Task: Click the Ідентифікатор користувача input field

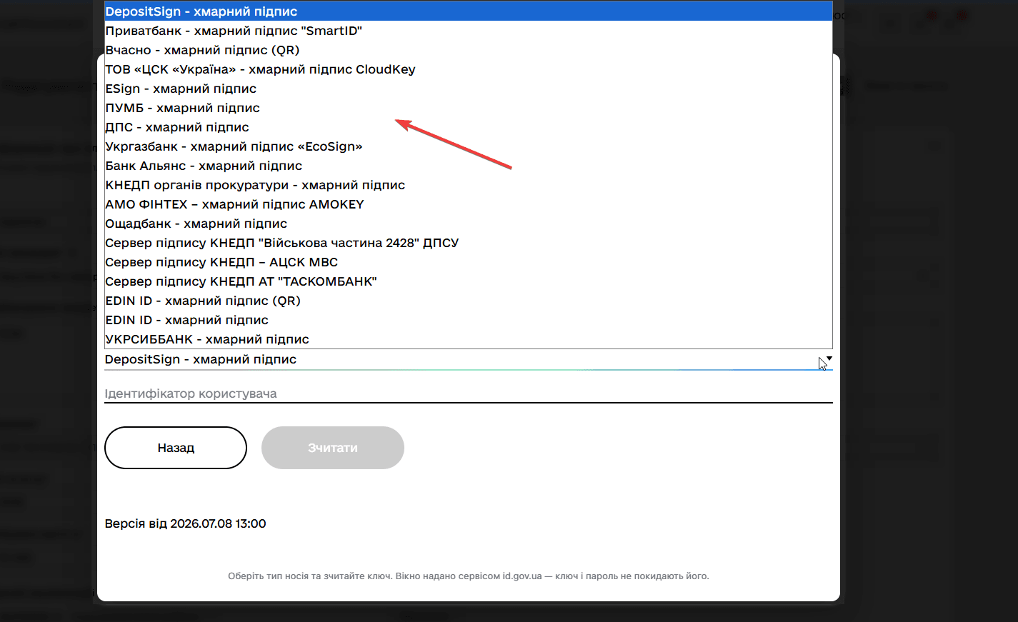Action: [469, 393]
